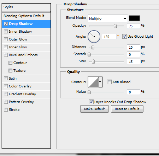This screenshot has width=159, height=156.
Task: Open the Stroke settings row
Action: [26, 110]
